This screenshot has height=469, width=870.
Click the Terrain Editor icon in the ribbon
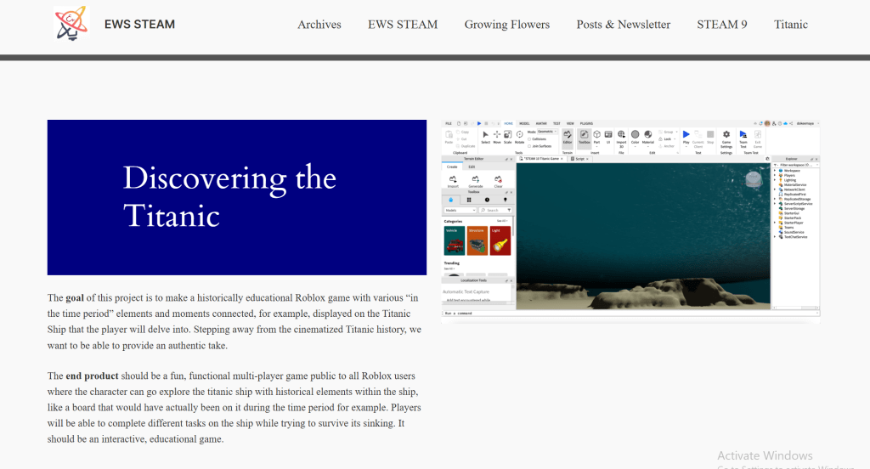click(567, 135)
